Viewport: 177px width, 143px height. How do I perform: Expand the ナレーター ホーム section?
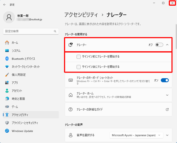(167, 95)
